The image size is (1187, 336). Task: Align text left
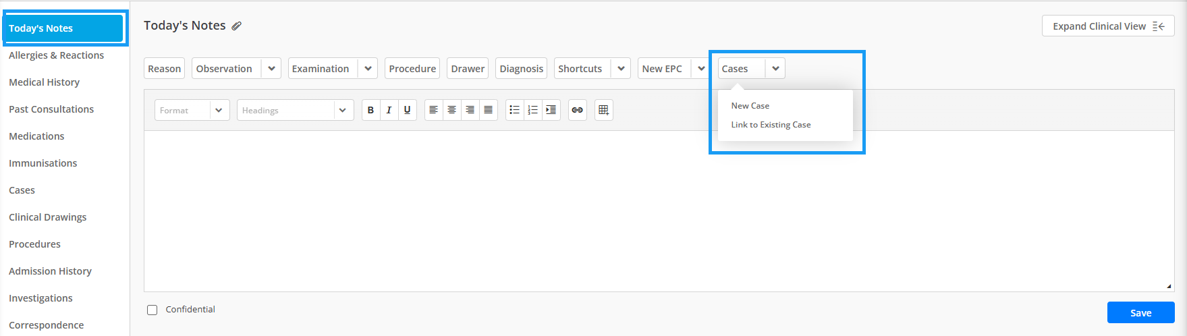(x=433, y=110)
